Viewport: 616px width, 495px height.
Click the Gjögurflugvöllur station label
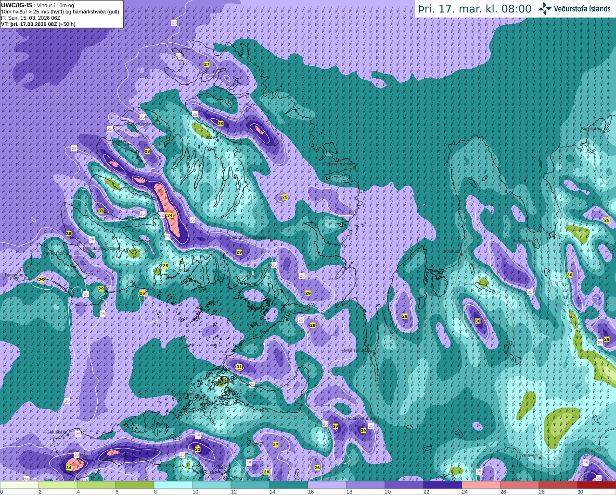[339, 164]
